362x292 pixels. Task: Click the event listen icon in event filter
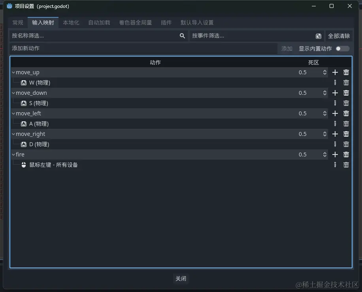319,36
